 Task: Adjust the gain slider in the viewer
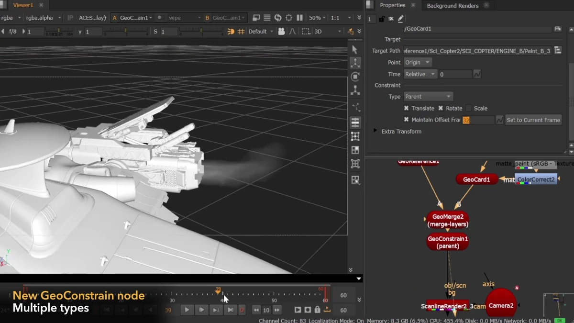click(x=58, y=32)
